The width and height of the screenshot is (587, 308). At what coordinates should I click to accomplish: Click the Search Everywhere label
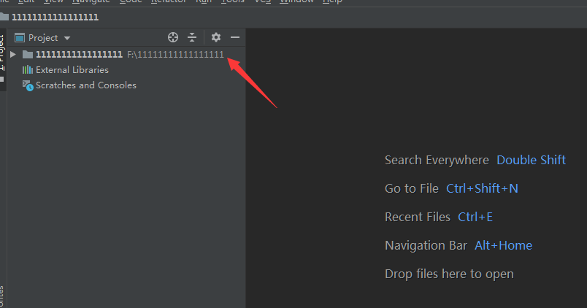(x=437, y=160)
